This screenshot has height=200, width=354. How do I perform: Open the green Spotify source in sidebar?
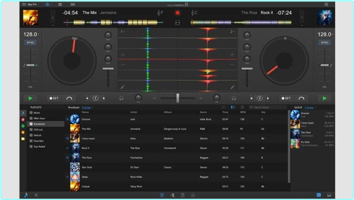click(x=23, y=126)
